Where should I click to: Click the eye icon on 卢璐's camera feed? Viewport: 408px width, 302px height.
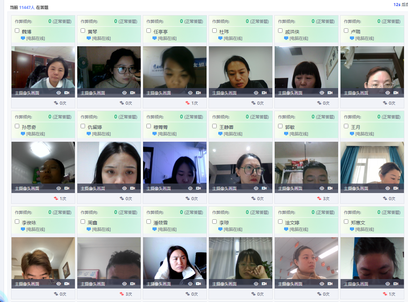point(388,93)
